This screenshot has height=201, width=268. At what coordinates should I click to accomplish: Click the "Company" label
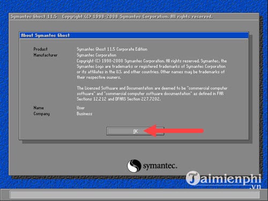[41, 114]
